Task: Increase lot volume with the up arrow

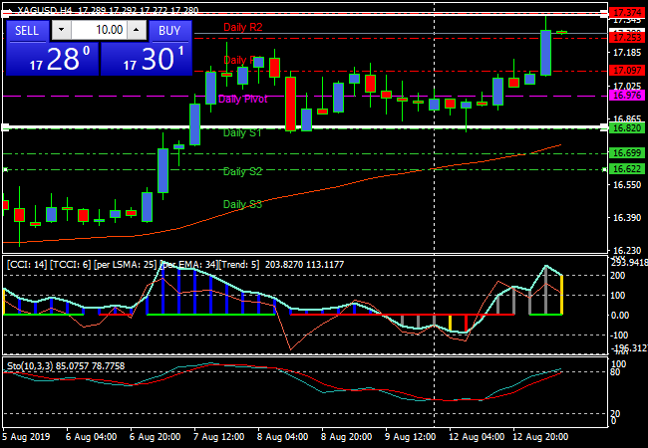Action: [x=137, y=31]
